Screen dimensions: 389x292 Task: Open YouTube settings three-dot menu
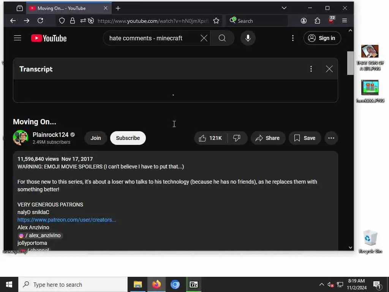coord(293,38)
